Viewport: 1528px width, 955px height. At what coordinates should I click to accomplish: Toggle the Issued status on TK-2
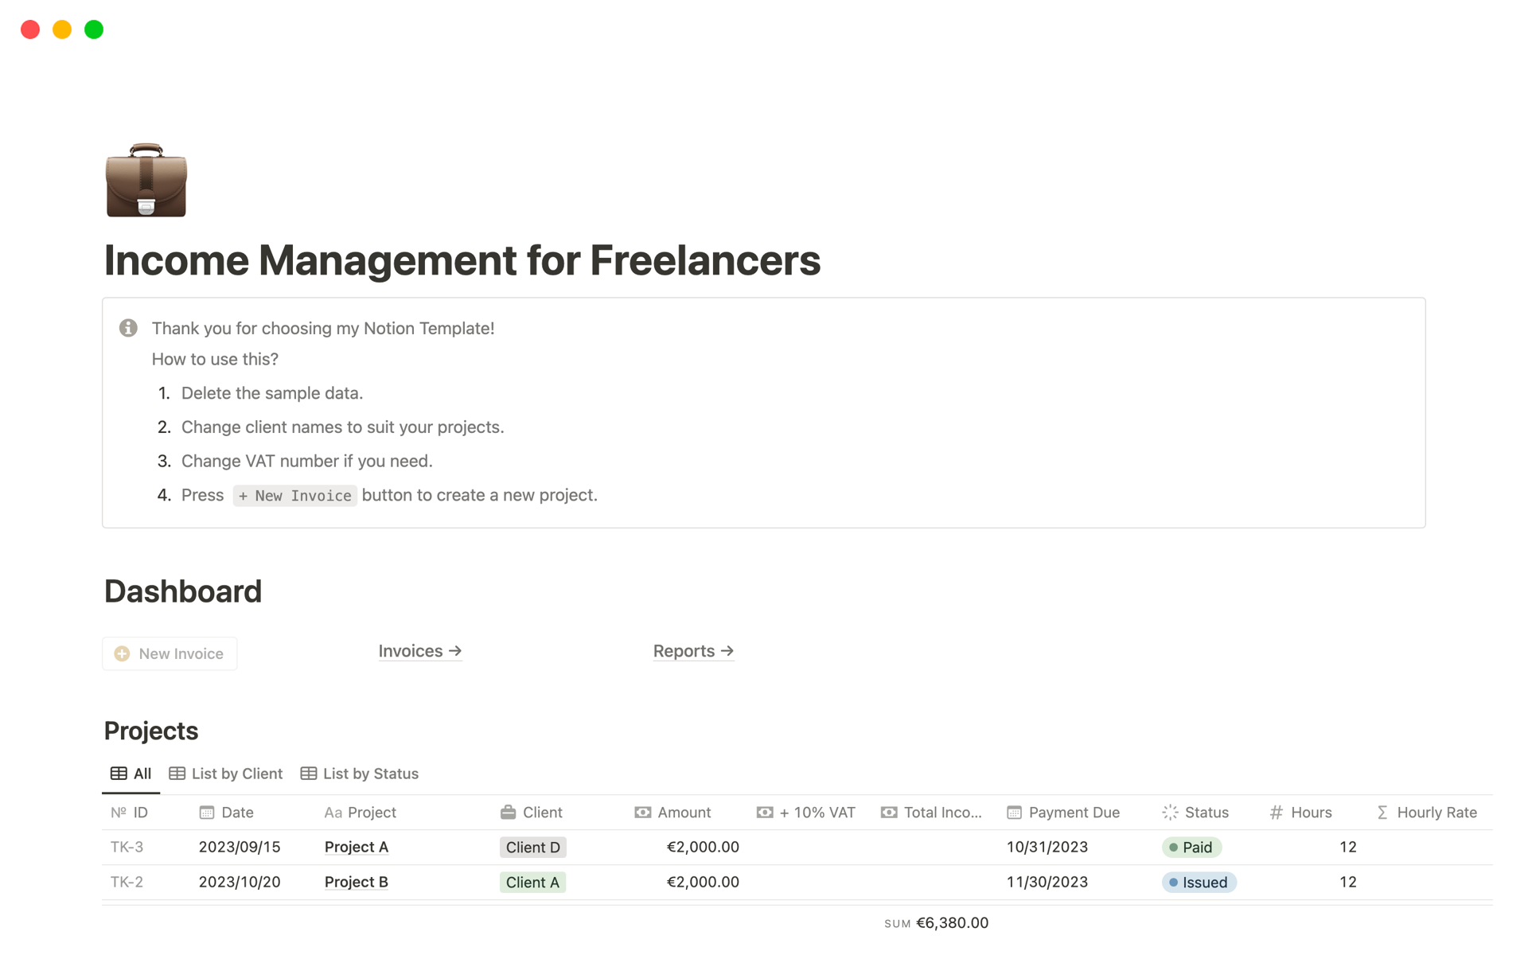click(1199, 881)
